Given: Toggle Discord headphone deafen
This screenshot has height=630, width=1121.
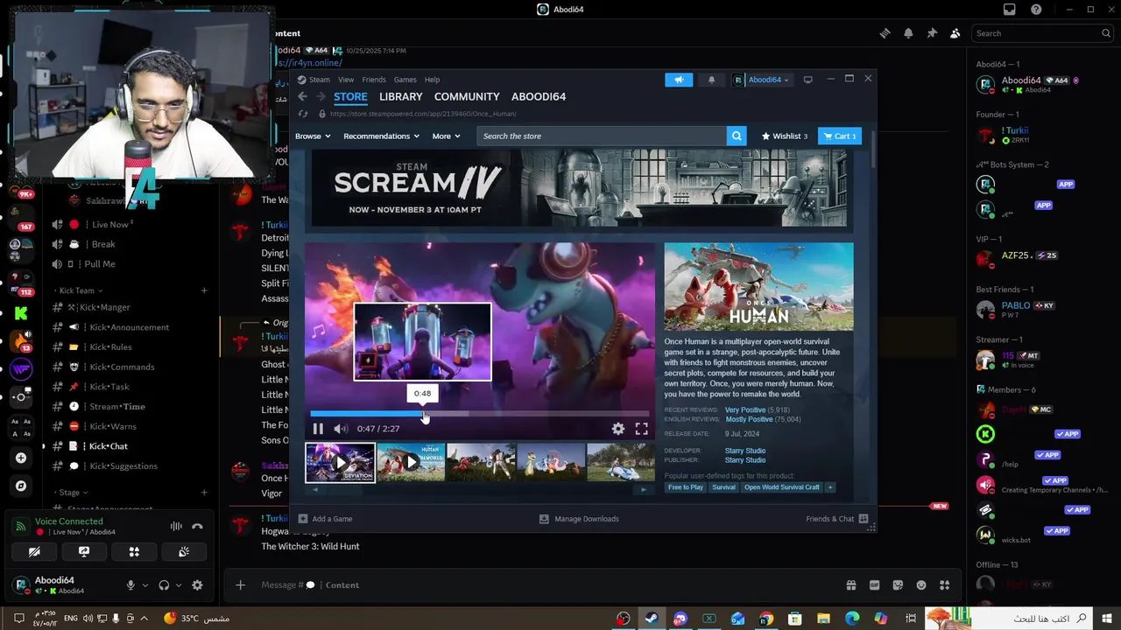Looking at the screenshot, I should 164,585.
